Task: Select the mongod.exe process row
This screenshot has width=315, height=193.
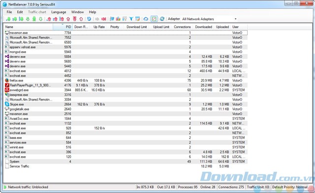Action: pos(126,52)
